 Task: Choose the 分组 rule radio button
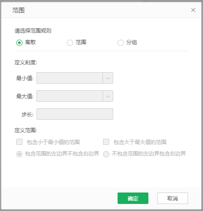pyautogui.click(x=121, y=43)
